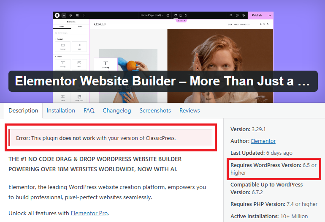Click the dragged Heading widget on the canvas
The width and height of the screenshot is (325, 222).
click(x=106, y=64)
